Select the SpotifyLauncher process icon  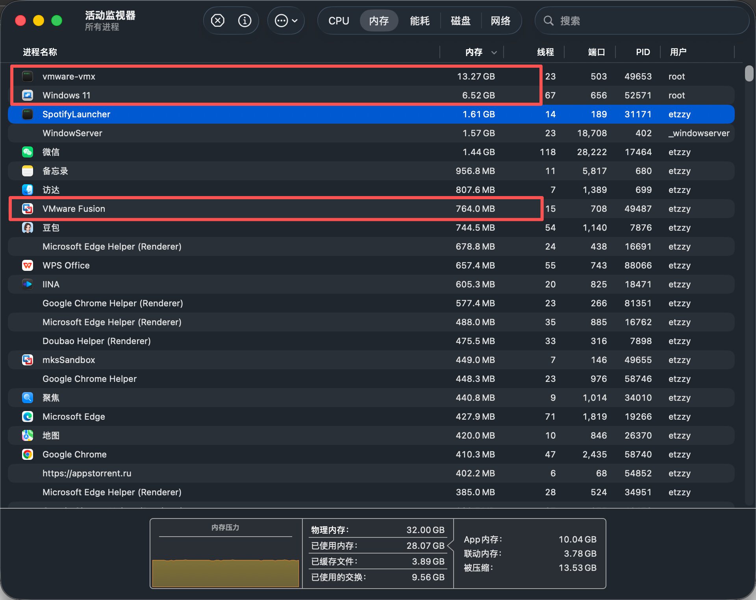(28, 114)
